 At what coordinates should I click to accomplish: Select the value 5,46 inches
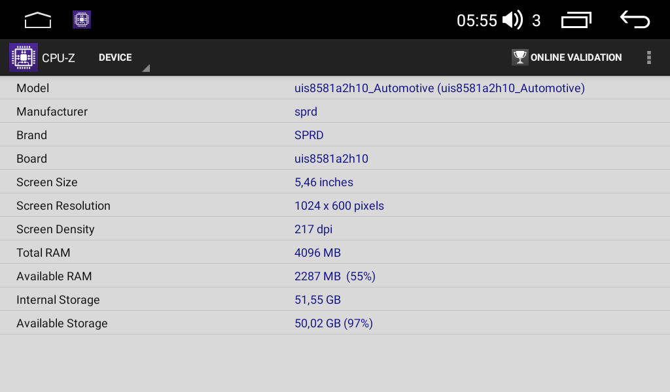[324, 182]
